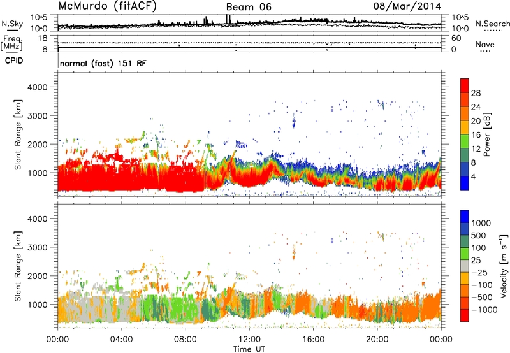Click the normal (fast) 151 RF text
Screen dimensions: 510x353
[103, 63]
